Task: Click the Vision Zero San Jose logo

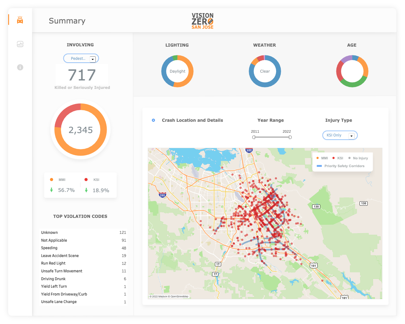Action: point(203,21)
